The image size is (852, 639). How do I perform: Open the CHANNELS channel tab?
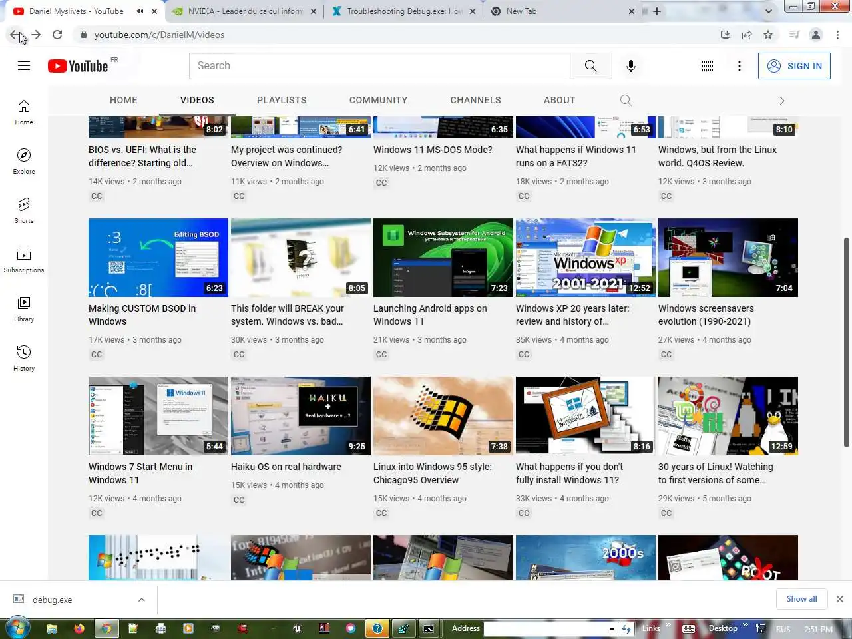475,100
